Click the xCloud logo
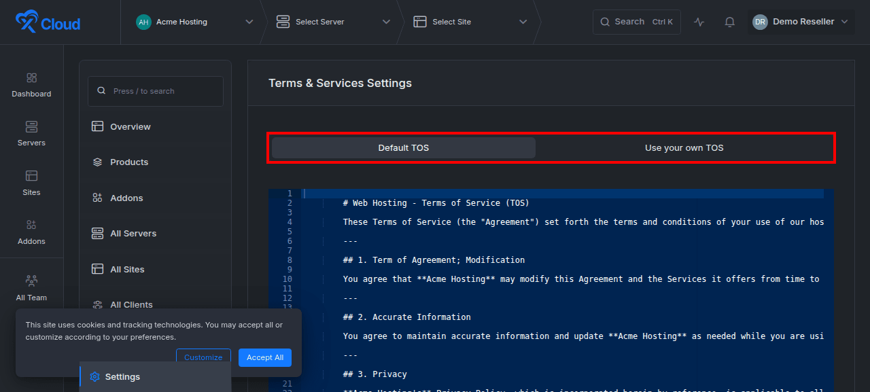 [x=48, y=22]
